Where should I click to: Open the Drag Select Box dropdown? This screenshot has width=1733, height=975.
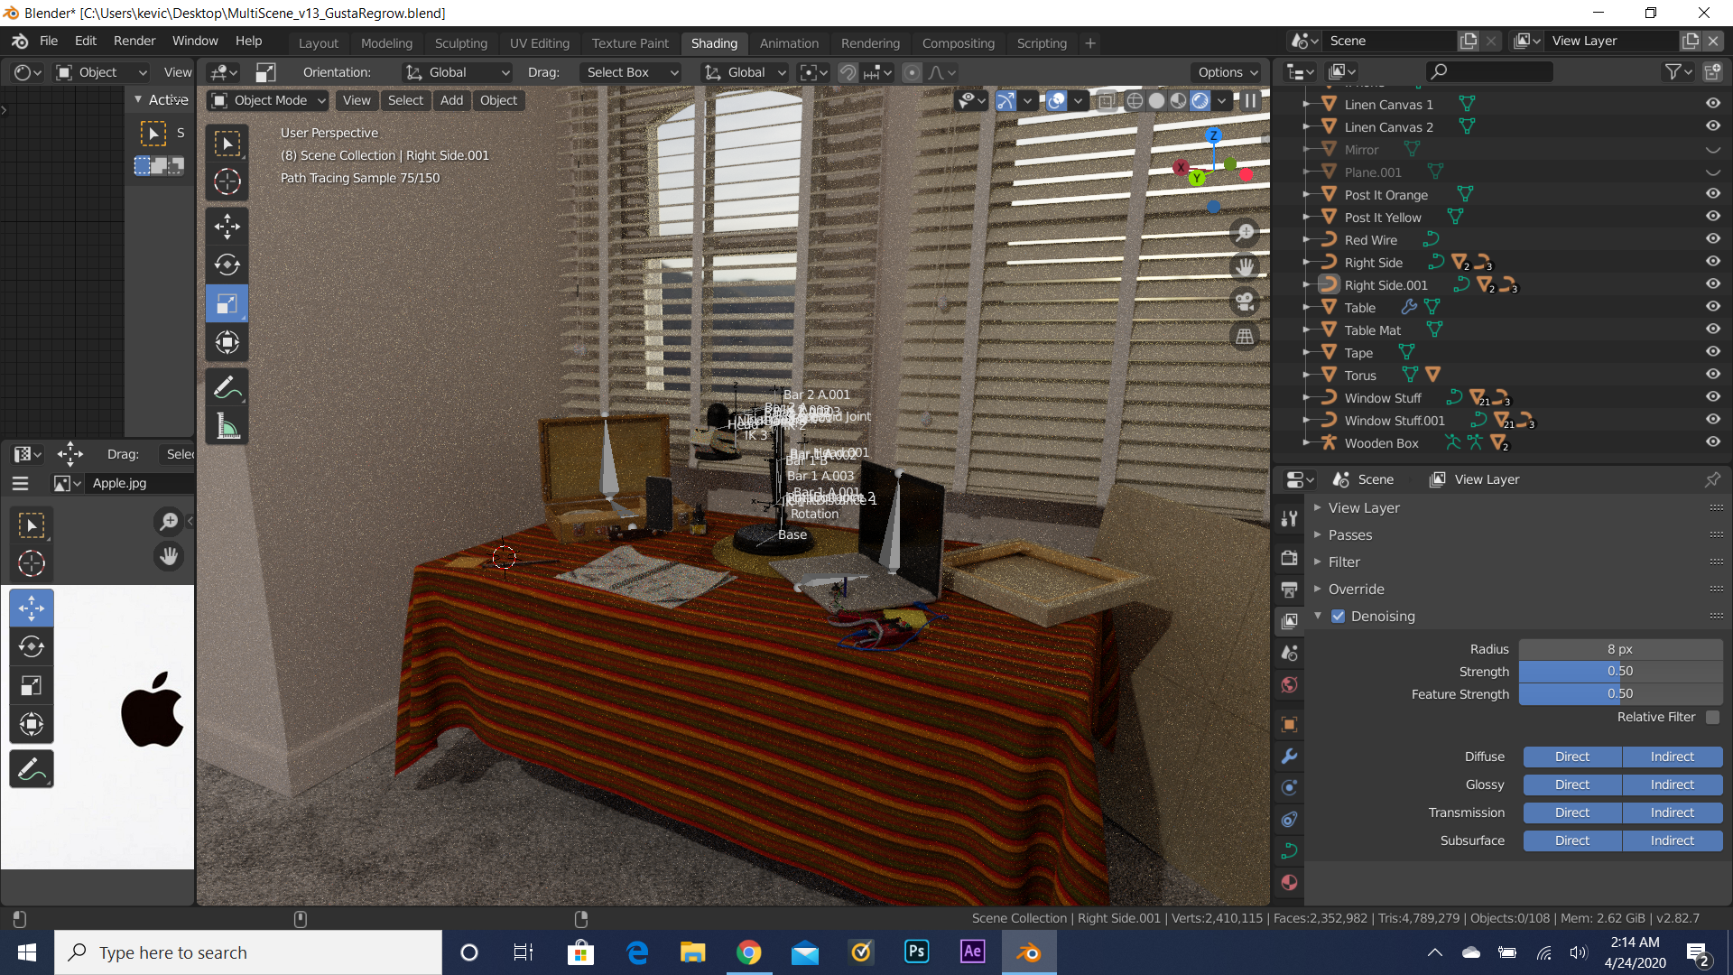pos(631,72)
